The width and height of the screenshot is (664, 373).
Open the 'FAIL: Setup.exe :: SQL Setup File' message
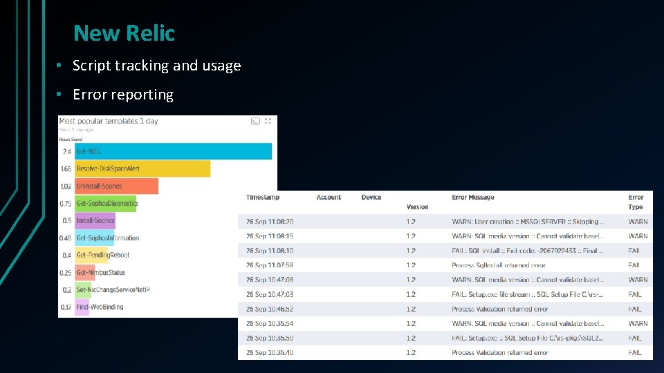coord(527,338)
